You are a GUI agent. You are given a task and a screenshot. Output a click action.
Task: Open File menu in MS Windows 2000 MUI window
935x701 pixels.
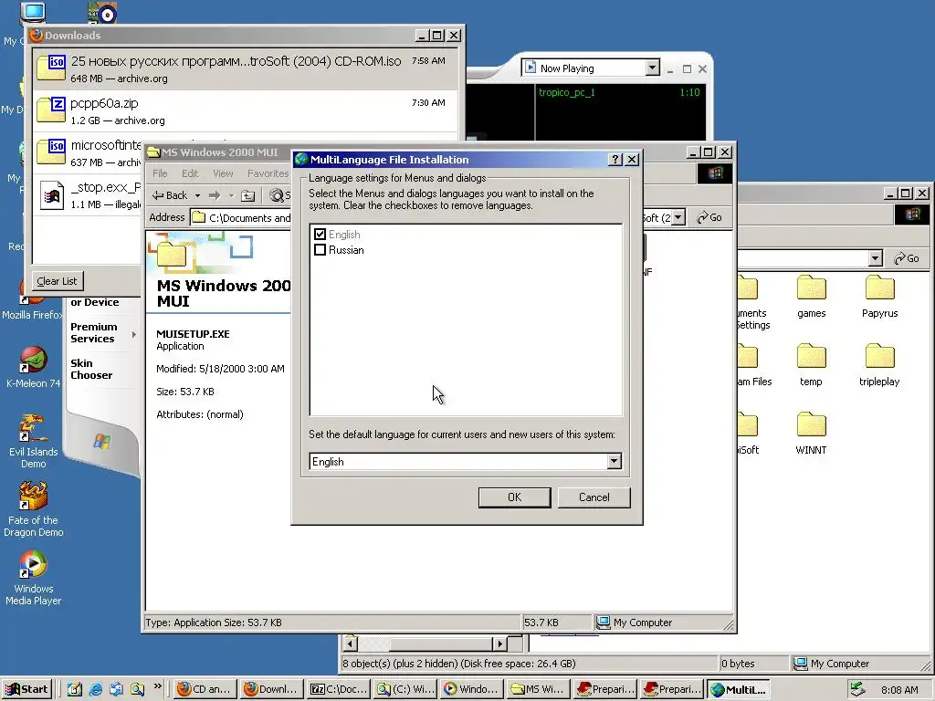point(160,173)
